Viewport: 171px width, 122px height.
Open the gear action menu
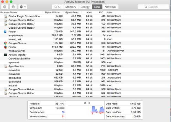[x=23, y=7]
